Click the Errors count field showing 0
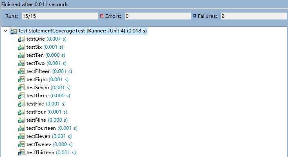The height and width of the screenshot is (157, 288). click(x=158, y=16)
